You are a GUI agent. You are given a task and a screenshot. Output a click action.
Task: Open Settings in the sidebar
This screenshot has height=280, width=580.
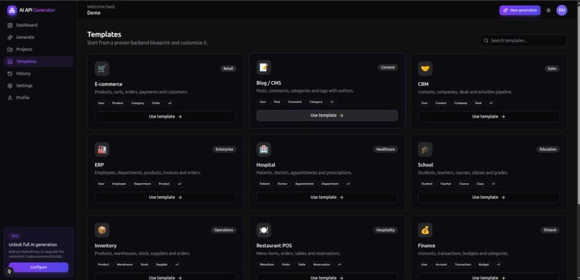click(38, 85)
